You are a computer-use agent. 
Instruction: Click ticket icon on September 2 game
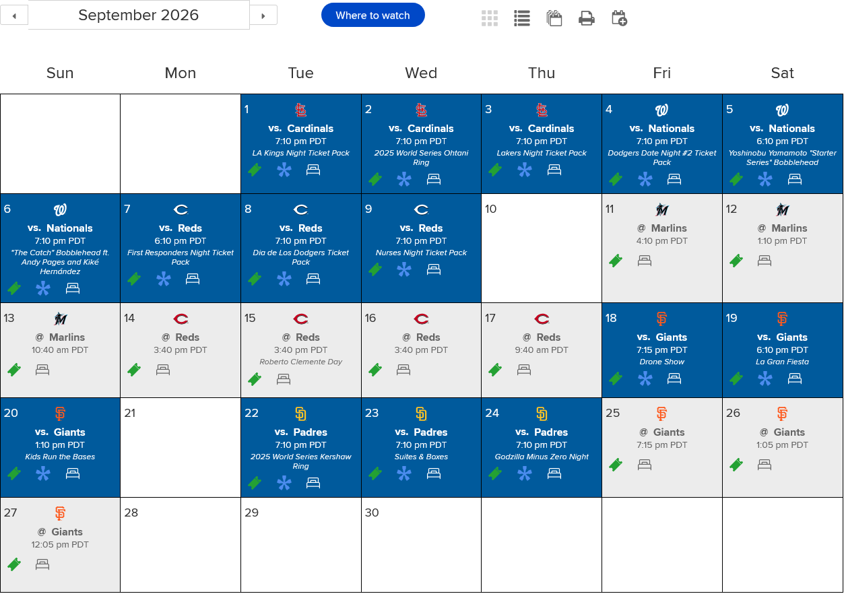coord(375,179)
